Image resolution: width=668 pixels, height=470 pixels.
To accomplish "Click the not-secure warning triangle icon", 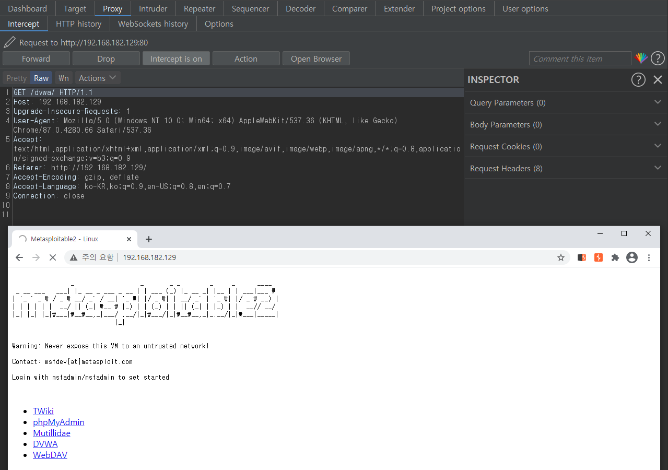I will [x=74, y=257].
